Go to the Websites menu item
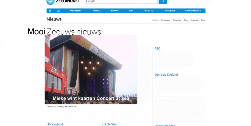Image resolution: width=251 pixels, height=126 pixels. coord(149,11)
